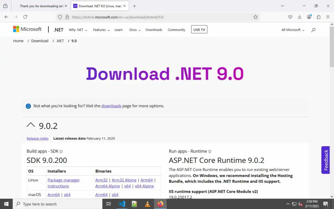
Task: Click the muted volume tray icon
Action: [300, 204]
